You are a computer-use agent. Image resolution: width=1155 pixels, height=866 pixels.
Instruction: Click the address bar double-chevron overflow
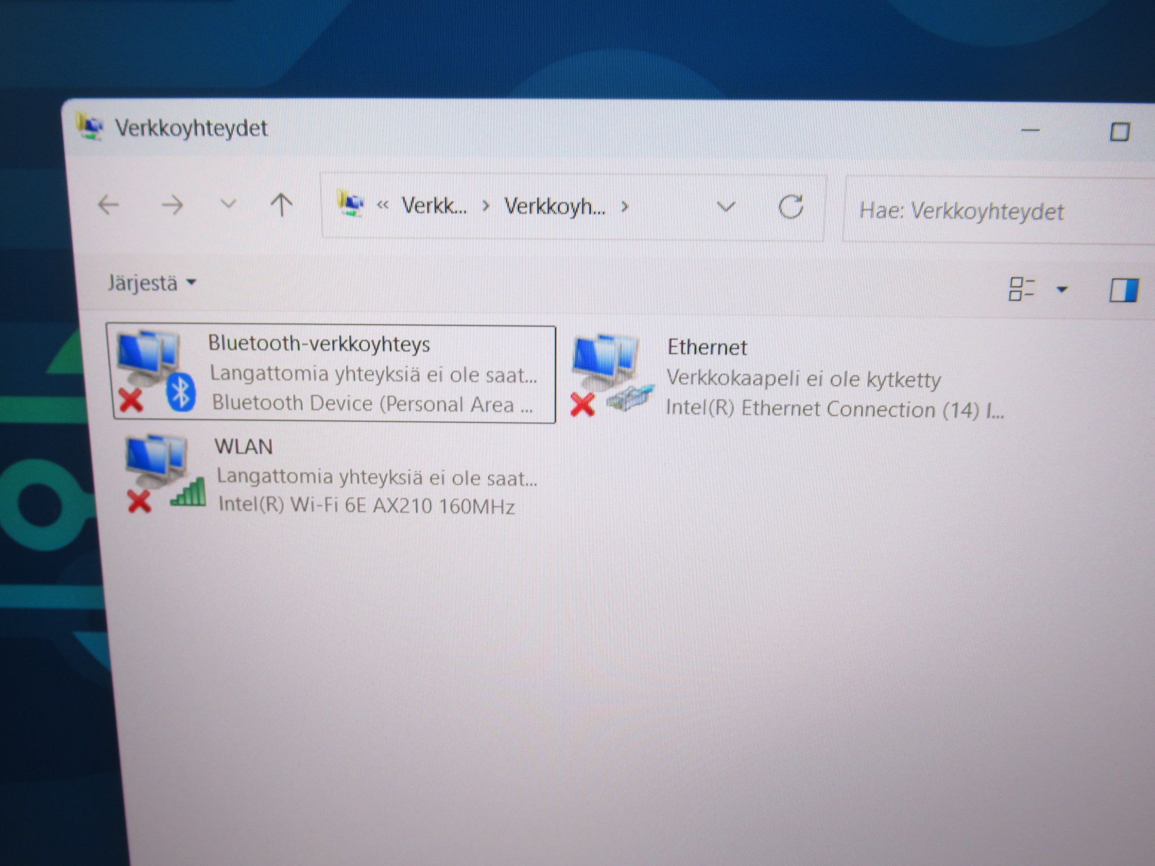click(x=383, y=205)
